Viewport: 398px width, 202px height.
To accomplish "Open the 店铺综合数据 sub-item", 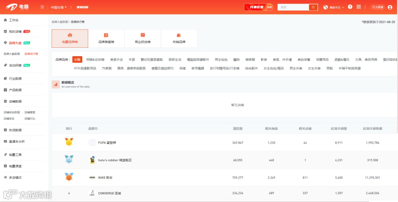I will (12, 112).
